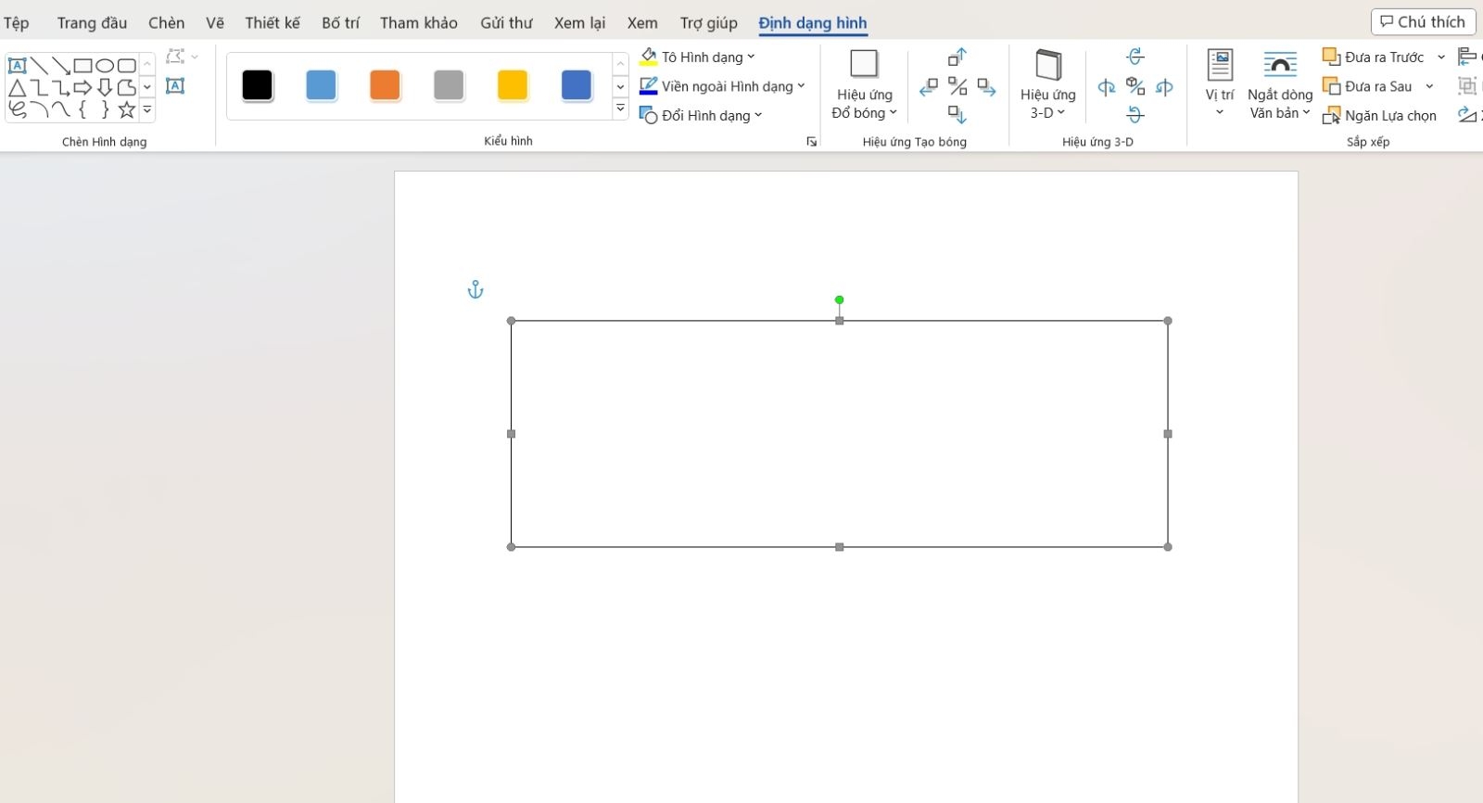Expand Đưa ra Sau dropdown arrow
This screenshot has height=803, width=1483.
pyautogui.click(x=1429, y=86)
